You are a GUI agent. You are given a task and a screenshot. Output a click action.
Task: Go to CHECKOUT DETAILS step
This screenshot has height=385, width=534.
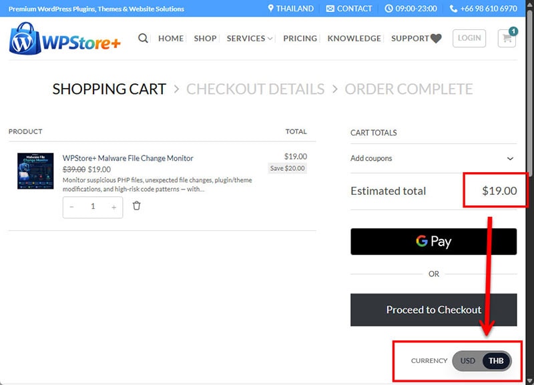[255, 89]
